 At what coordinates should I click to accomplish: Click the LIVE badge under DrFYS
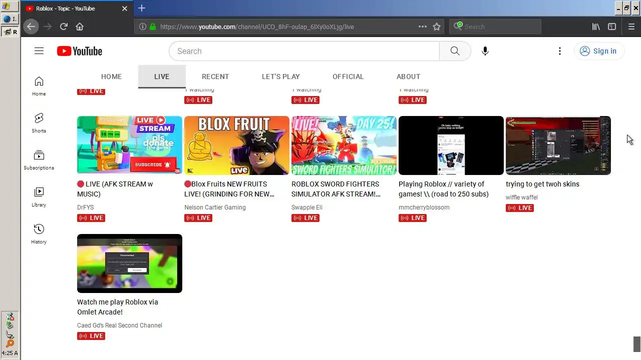[x=91, y=218]
